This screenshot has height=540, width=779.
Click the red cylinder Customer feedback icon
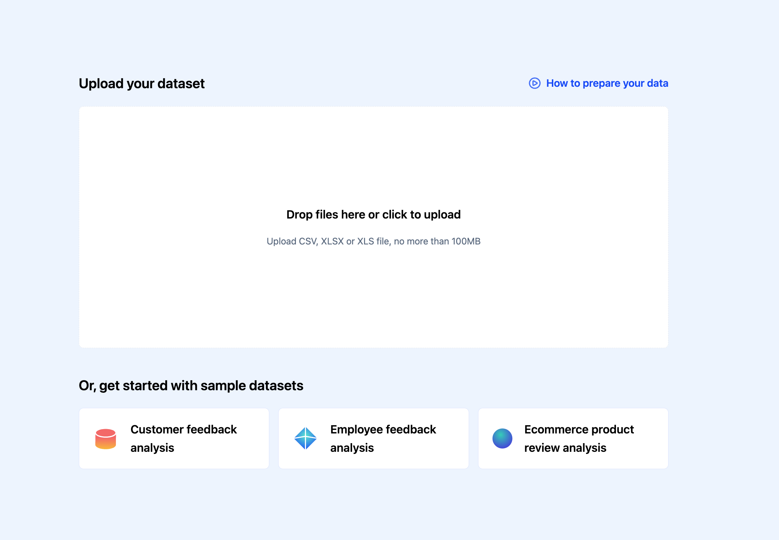105,439
